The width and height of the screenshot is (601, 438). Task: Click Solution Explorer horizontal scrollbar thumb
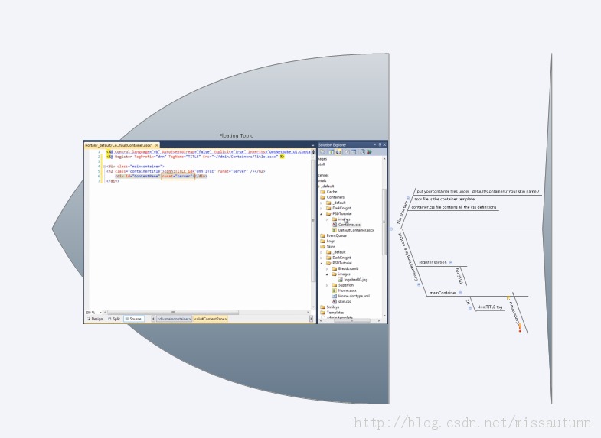click(x=352, y=320)
